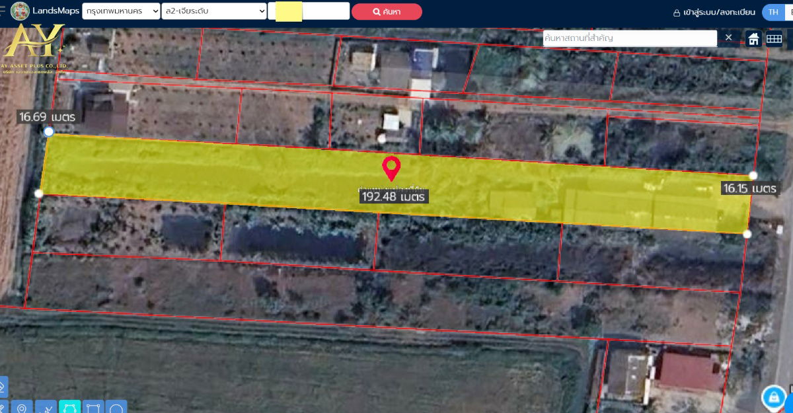793x413 pixels.
Task: Focus the ค้นหาสถานที่สำคัญ place search box
Action: (629, 38)
